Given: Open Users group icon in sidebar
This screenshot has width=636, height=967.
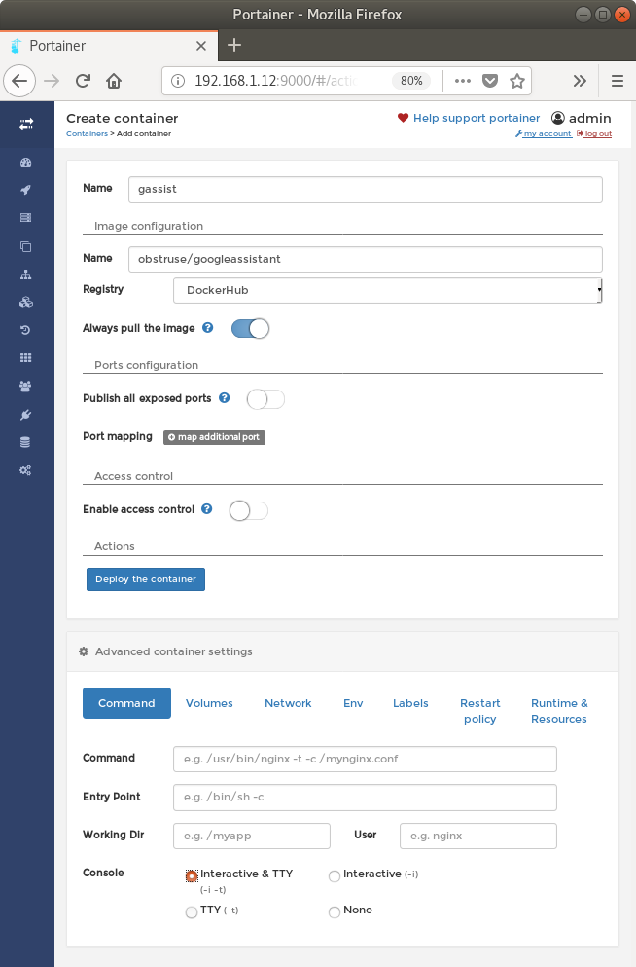Looking at the screenshot, I should click(26, 386).
